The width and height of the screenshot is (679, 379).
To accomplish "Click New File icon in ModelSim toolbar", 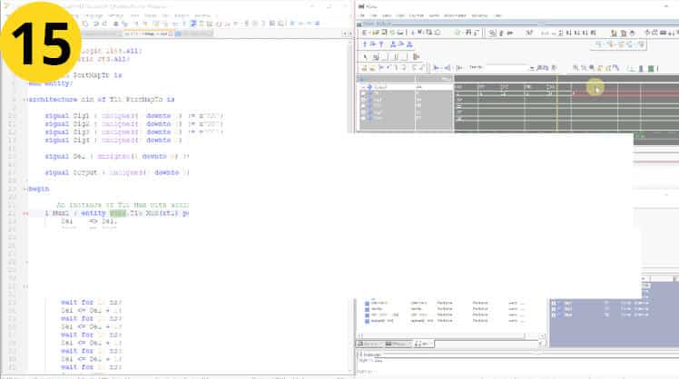I will click(x=364, y=33).
